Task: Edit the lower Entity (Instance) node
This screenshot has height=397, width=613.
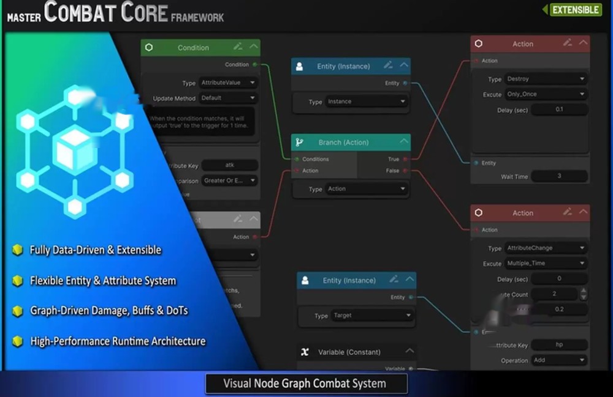Action: [394, 279]
